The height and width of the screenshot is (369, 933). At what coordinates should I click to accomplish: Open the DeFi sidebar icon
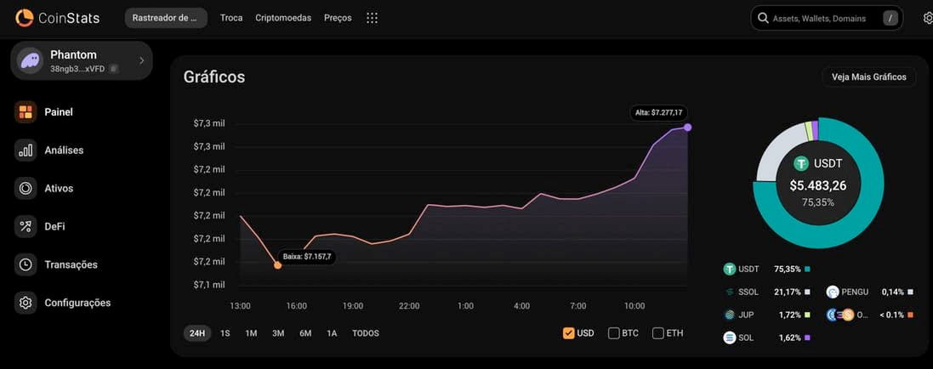point(26,227)
